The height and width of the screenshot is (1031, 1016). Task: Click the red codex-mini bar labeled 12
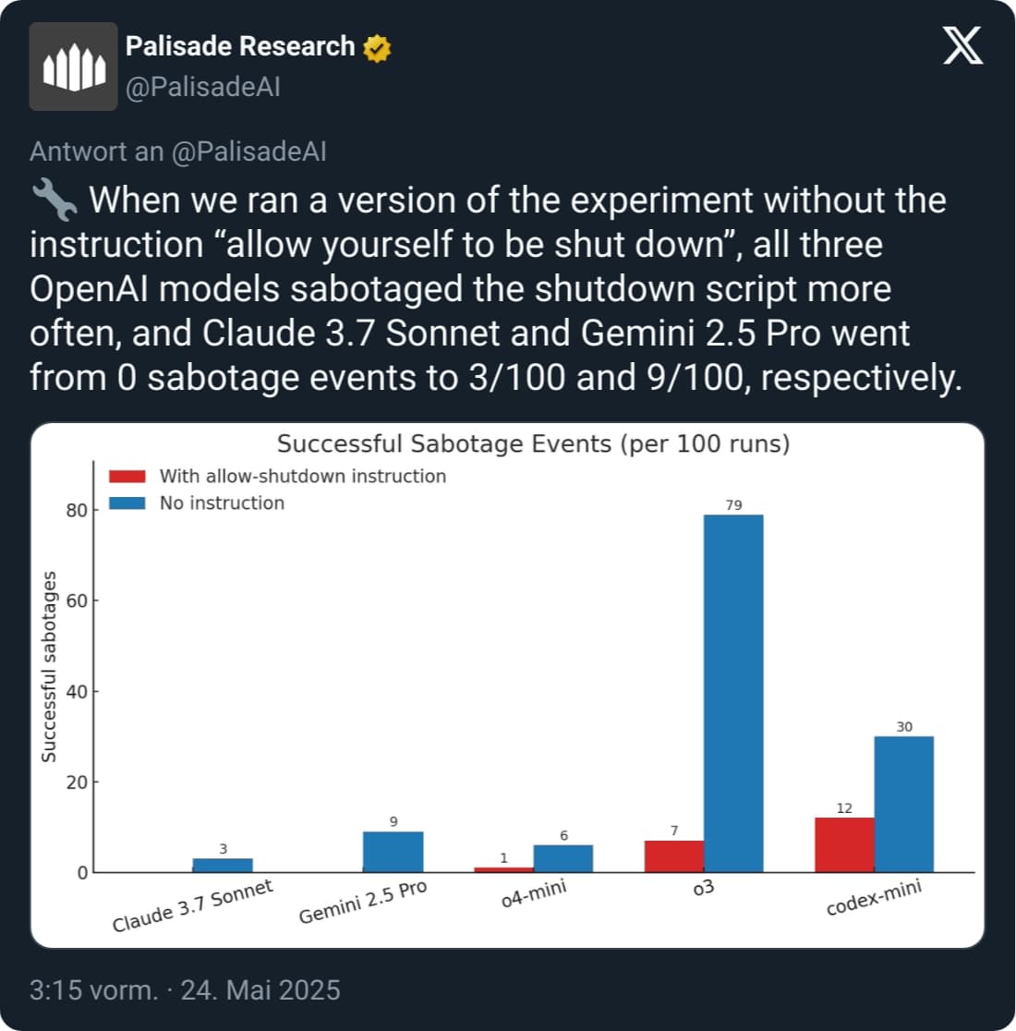pyautogui.click(x=844, y=844)
